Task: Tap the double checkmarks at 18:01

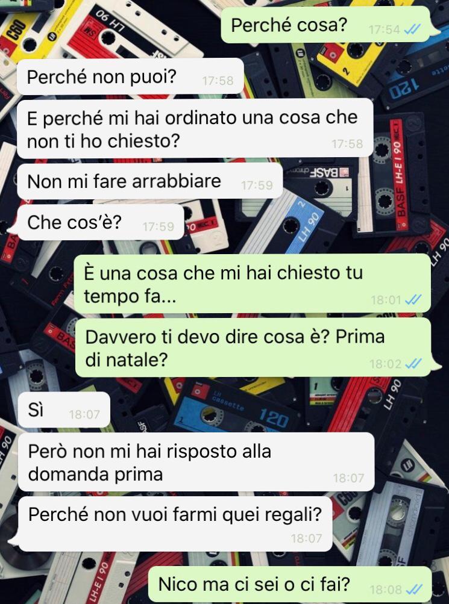Action: tap(413, 299)
